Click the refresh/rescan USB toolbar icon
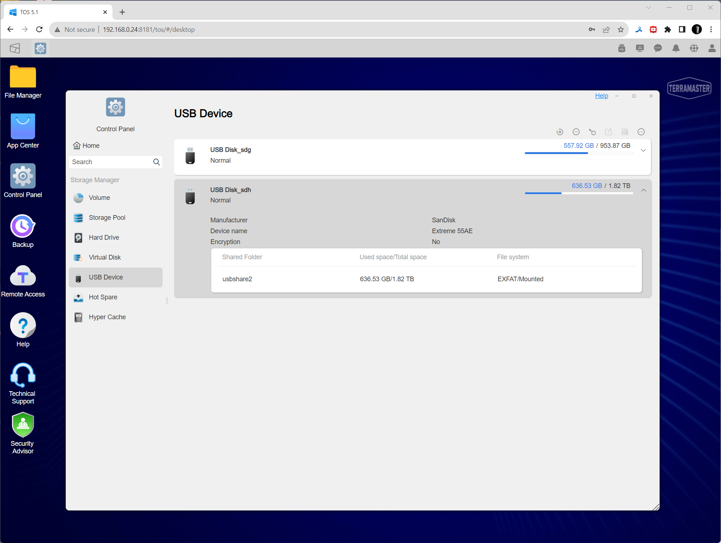Image resolution: width=721 pixels, height=543 pixels. 560,132
